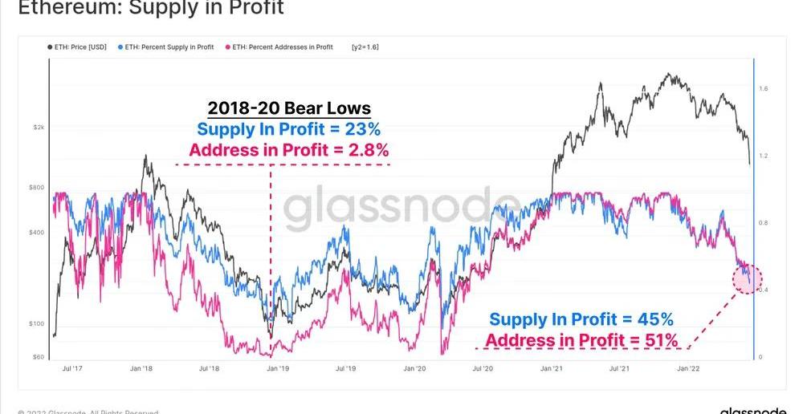Click the Address in Profit = 51% annotation
The width and height of the screenshot is (803, 414).
(x=581, y=340)
